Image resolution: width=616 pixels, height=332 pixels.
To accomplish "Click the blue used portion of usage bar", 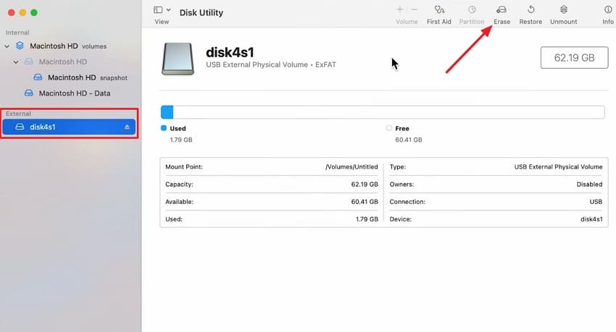I will (x=167, y=112).
